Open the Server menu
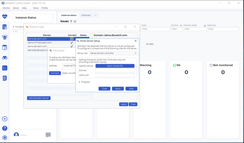This screenshot has height=143, width=244. click(16, 8)
